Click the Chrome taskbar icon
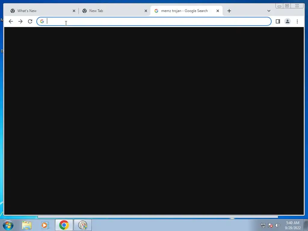This screenshot has width=308, height=231. coord(64,225)
